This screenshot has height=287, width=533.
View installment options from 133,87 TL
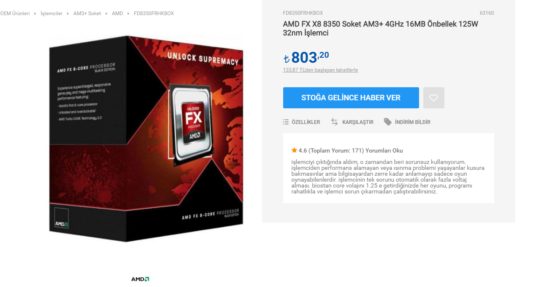[320, 70]
